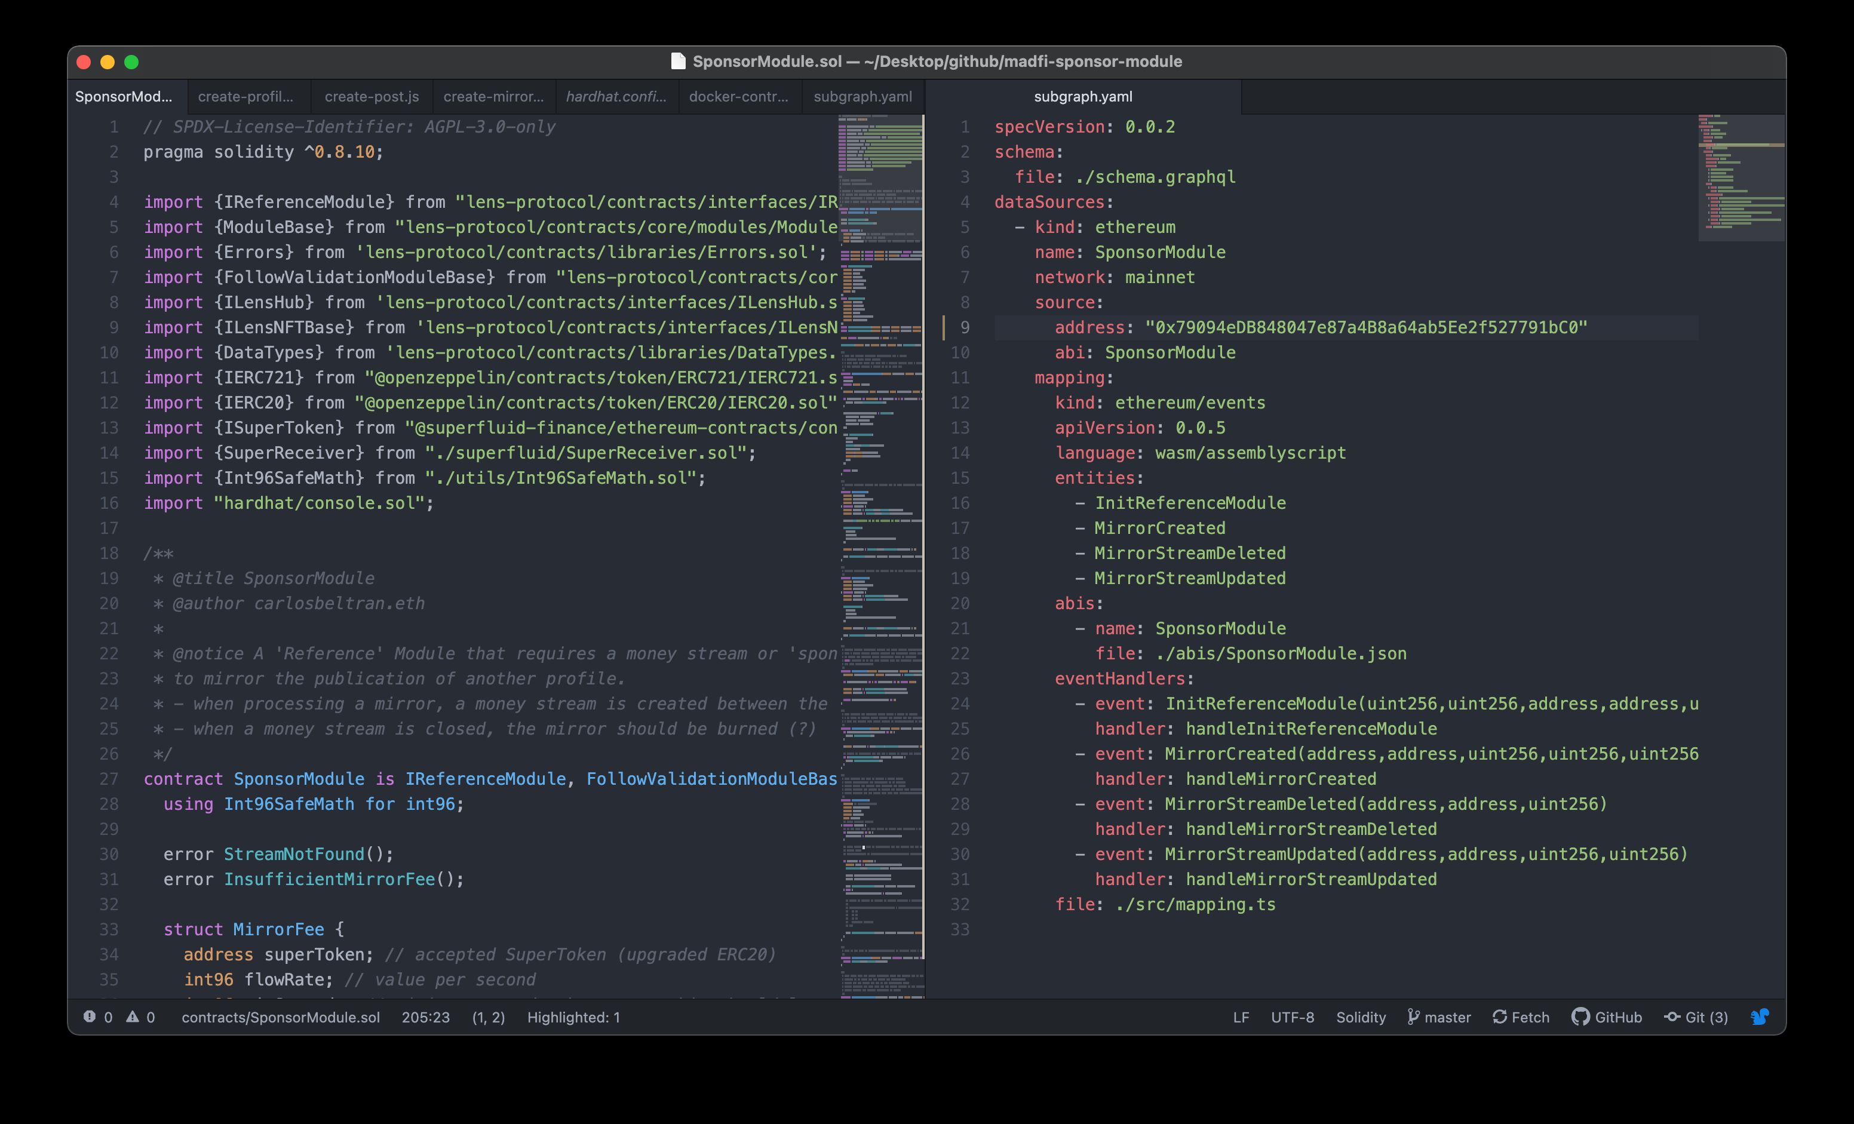The width and height of the screenshot is (1854, 1124).
Task: Click the document icon in the title bar
Action: (x=678, y=61)
